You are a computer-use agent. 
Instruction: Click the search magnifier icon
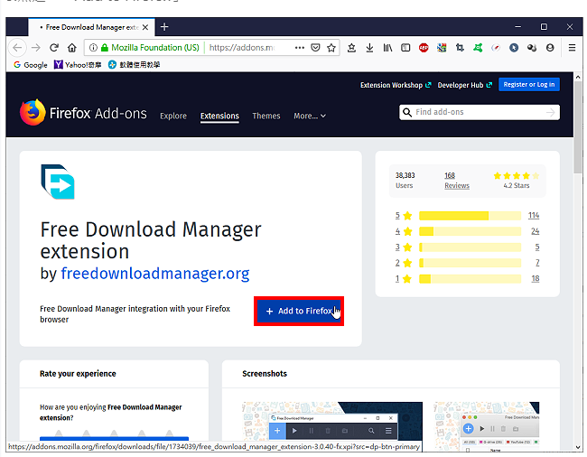coord(407,112)
